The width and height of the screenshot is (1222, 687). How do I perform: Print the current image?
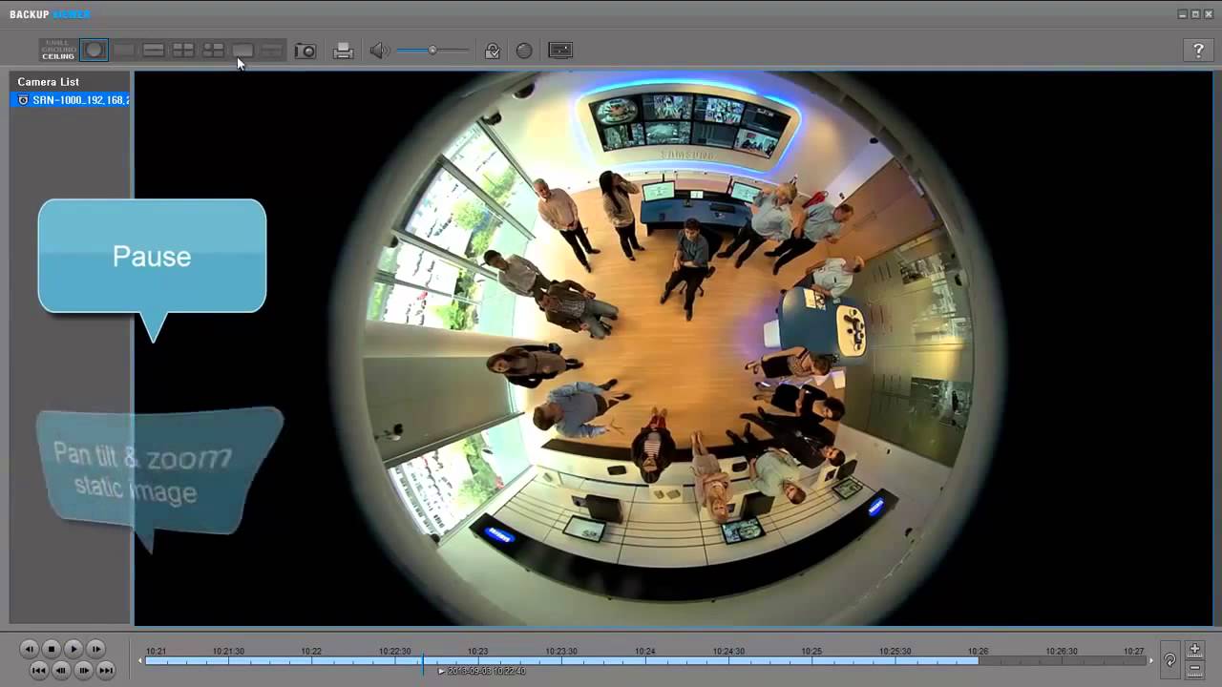(344, 51)
